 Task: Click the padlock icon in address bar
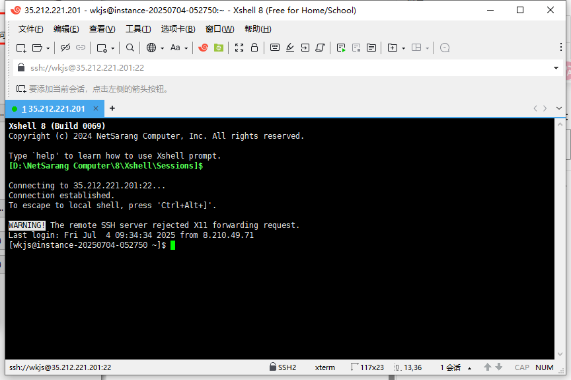click(x=21, y=67)
